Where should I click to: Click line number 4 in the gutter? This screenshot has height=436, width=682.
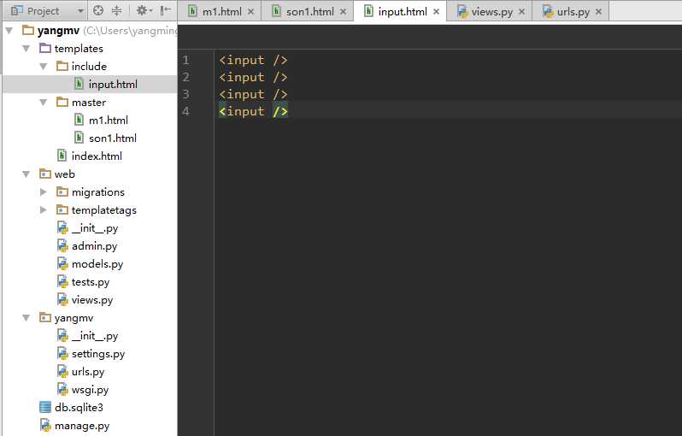coord(185,111)
